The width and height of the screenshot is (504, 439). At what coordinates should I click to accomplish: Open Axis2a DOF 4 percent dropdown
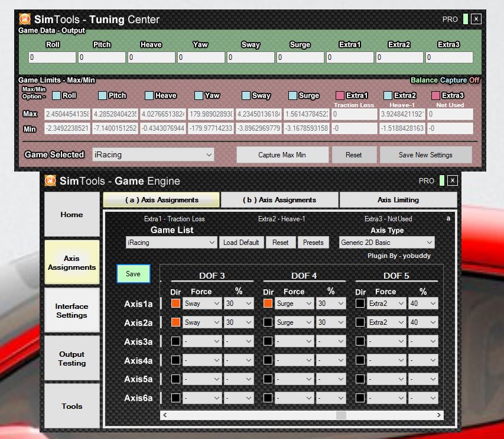coord(331,322)
